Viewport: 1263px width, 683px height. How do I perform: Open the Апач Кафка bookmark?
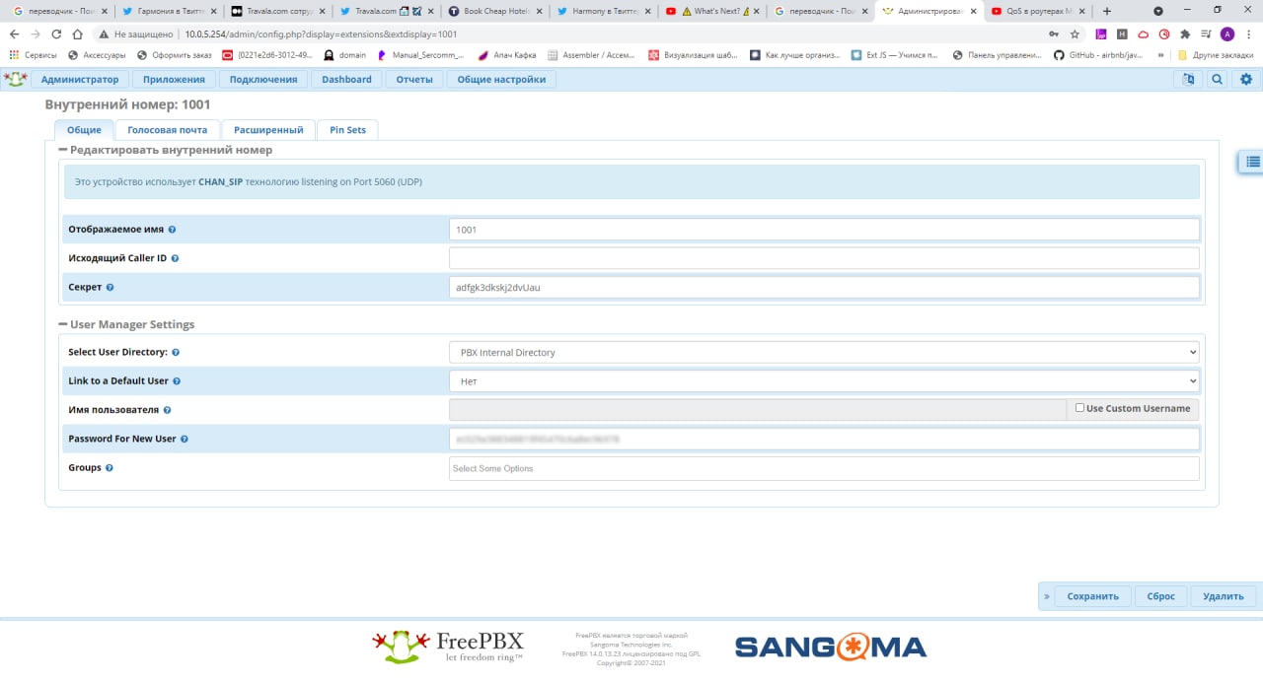click(x=507, y=55)
